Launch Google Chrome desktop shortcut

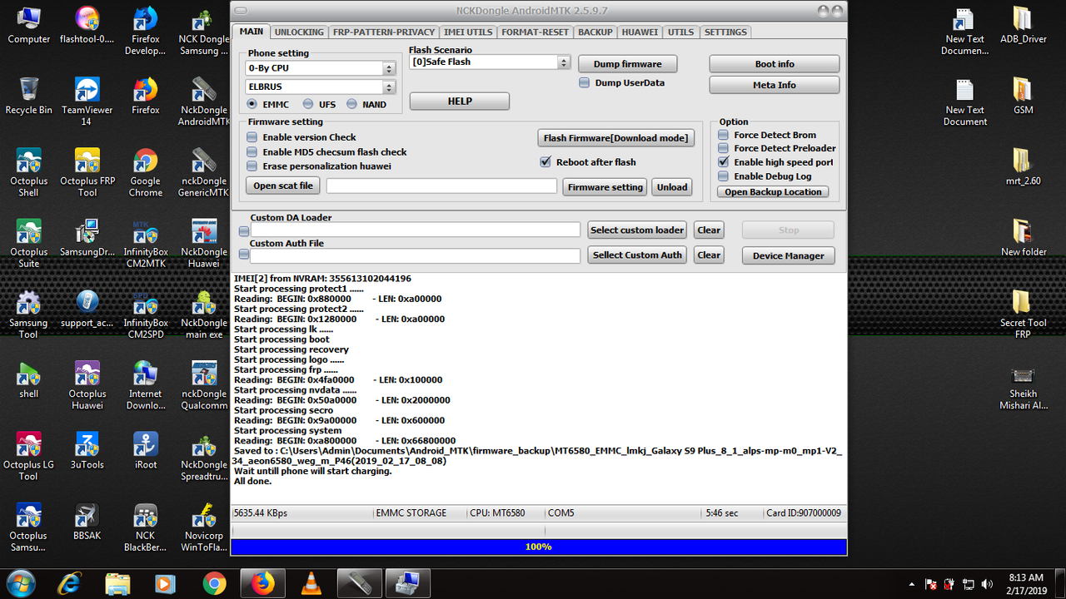click(x=146, y=173)
